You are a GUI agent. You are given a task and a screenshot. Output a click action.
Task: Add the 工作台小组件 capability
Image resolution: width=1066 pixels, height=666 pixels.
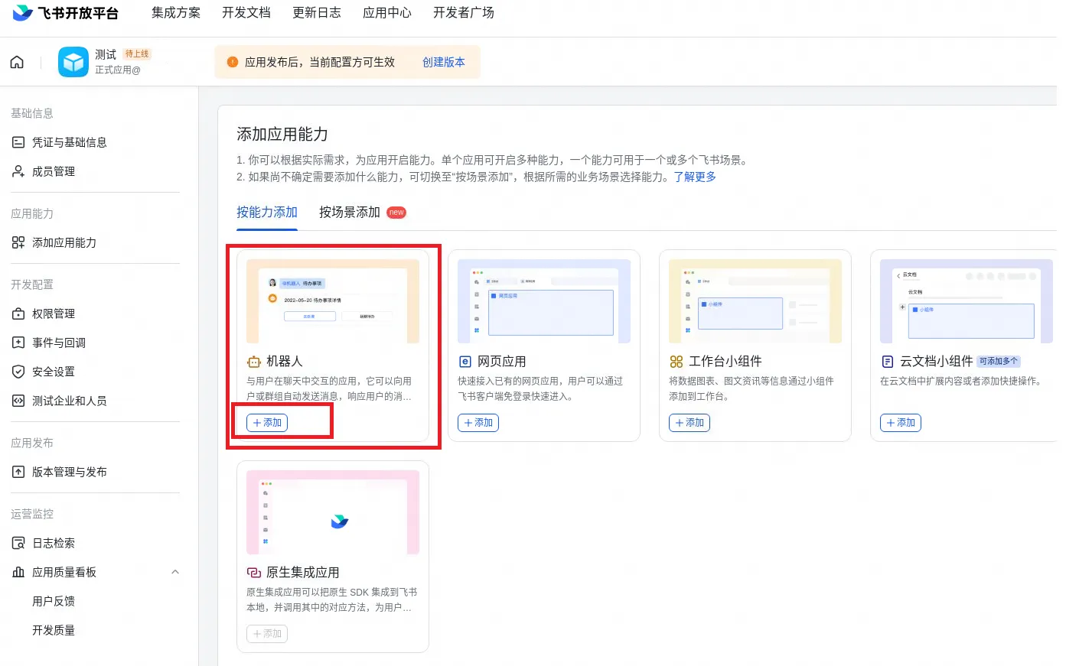pos(689,423)
